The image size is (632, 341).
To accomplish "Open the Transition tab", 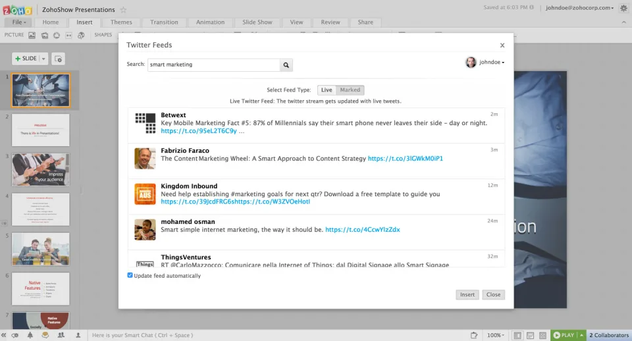I will tap(164, 22).
